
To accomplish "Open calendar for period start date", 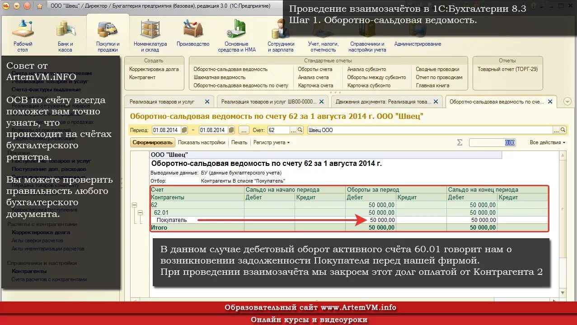I will tap(184, 130).
